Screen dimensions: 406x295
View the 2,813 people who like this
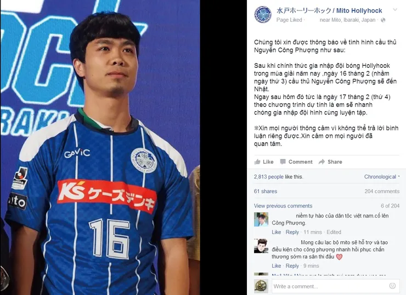coord(268,177)
